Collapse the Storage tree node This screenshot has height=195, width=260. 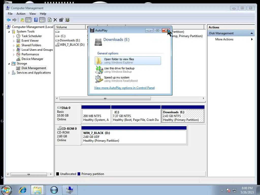(x=9, y=63)
